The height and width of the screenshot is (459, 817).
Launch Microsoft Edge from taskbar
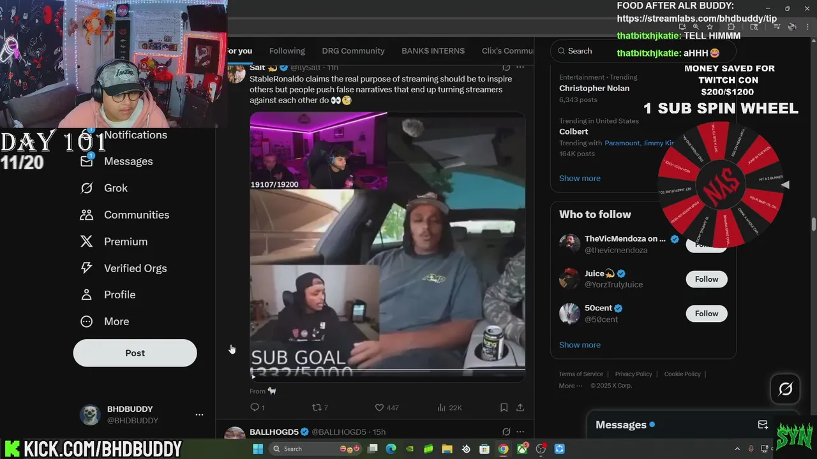[391, 449]
